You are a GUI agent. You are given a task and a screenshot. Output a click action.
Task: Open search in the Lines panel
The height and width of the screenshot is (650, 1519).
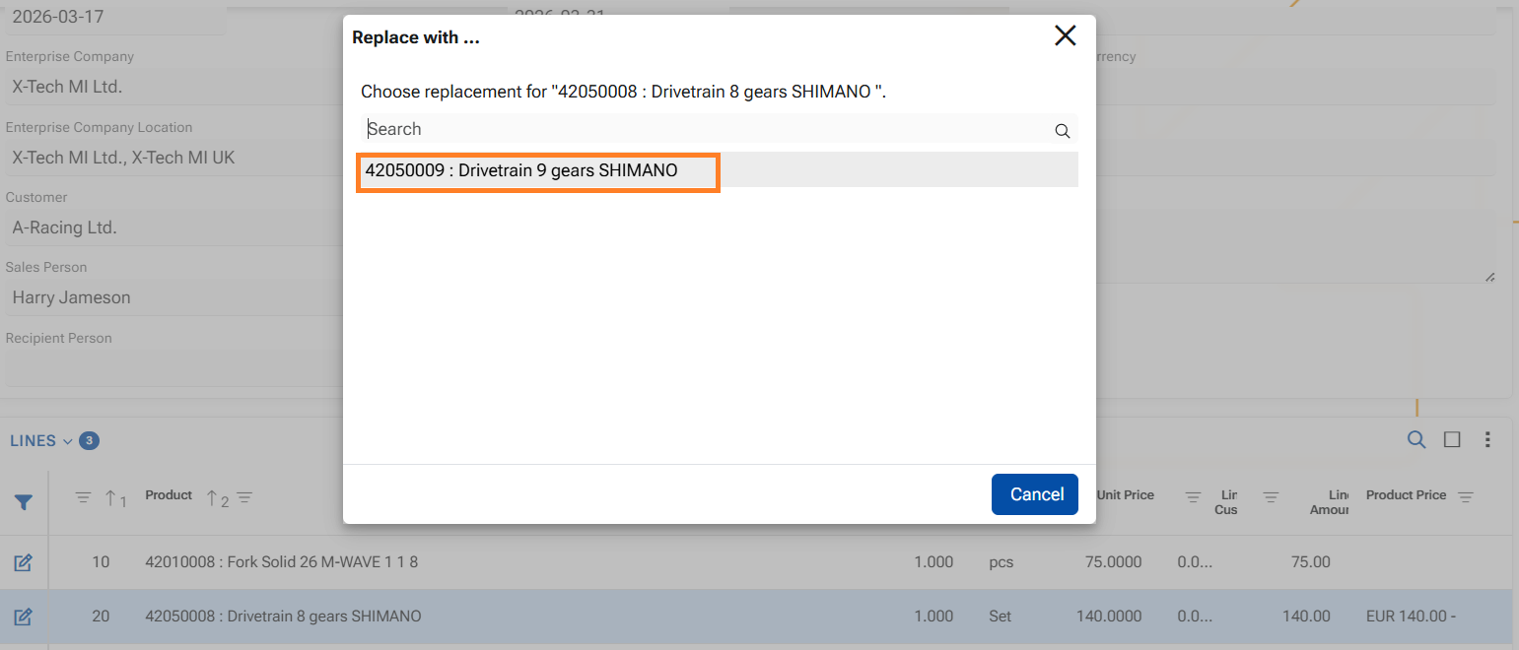pos(1415,440)
